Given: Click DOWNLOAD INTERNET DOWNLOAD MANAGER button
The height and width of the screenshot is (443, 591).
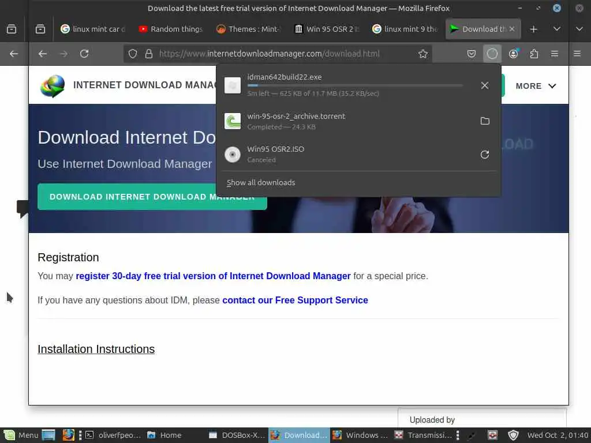Looking at the screenshot, I should tap(152, 197).
